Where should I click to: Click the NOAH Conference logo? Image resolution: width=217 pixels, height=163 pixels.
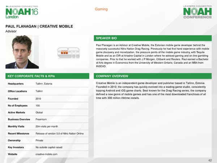197,12
